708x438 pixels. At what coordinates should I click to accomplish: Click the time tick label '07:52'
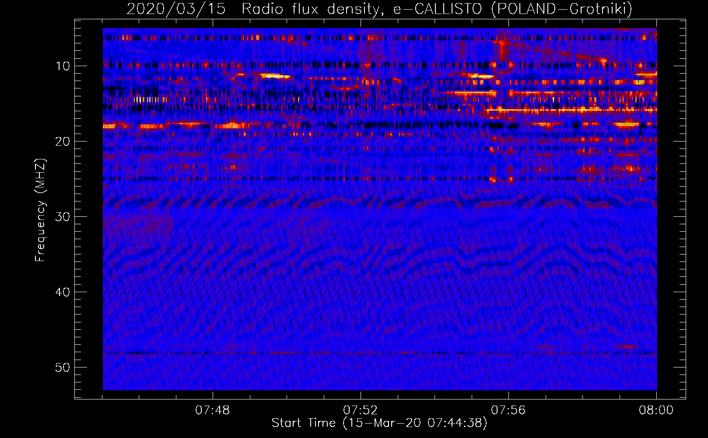pyautogui.click(x=360, y=410)
